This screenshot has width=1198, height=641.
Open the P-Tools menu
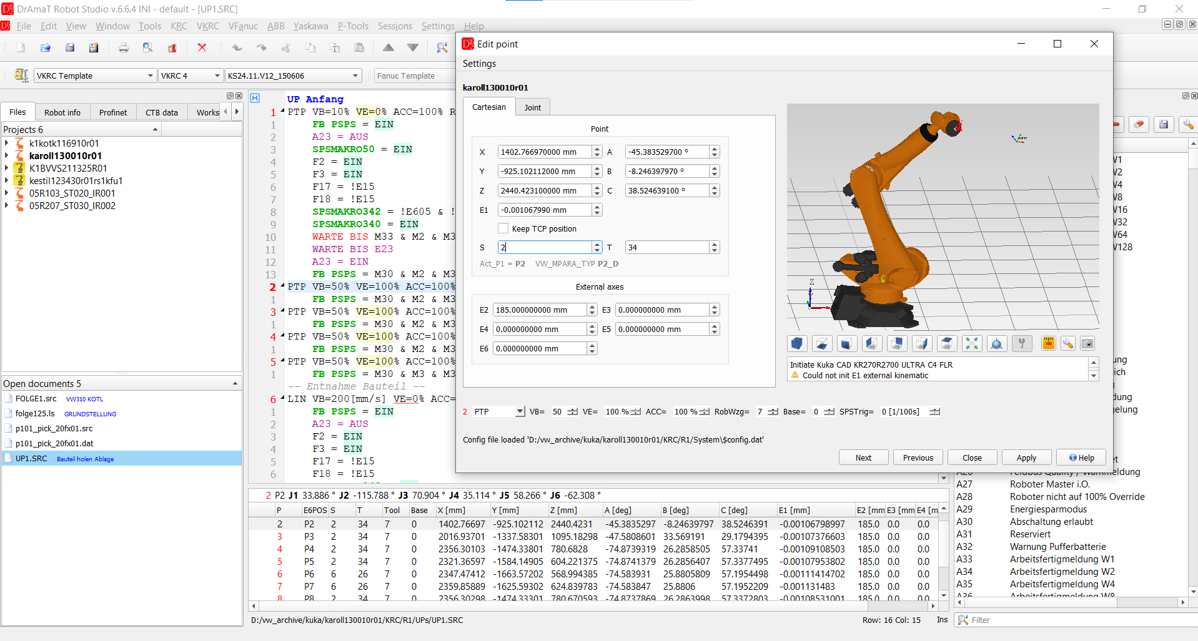pyautogui.click(x=353, y=26)
